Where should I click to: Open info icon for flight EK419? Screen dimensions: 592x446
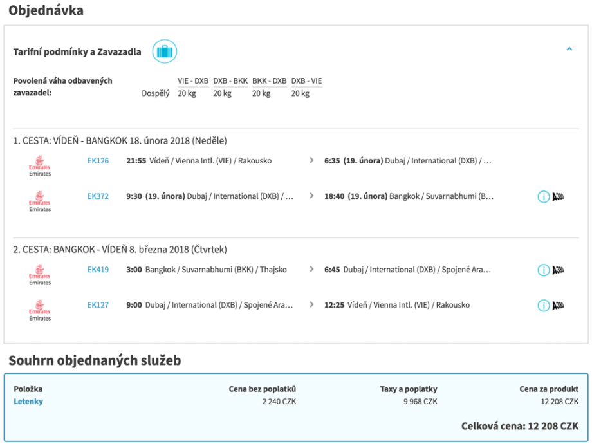pos(544,270)
